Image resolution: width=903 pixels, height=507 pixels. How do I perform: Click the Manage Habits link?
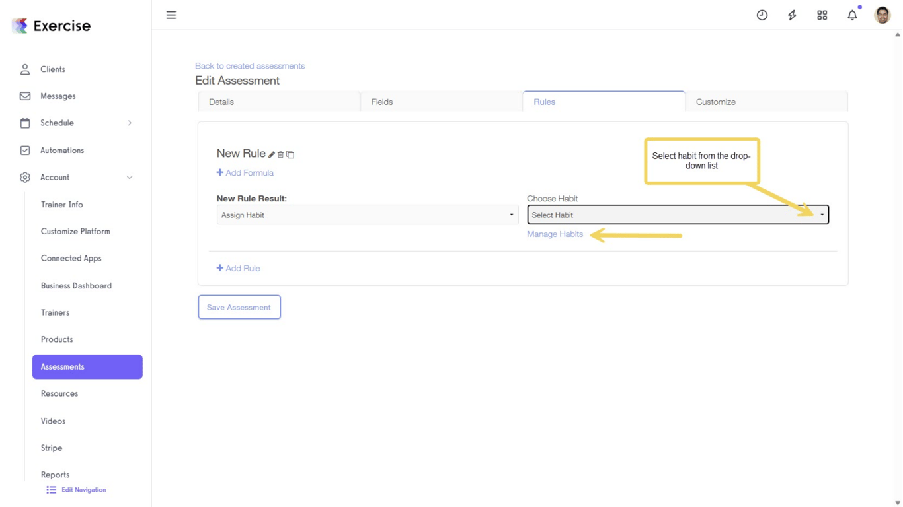(555, 234)
